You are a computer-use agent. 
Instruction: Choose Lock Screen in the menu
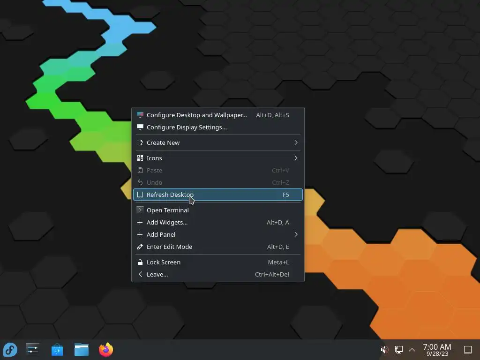(218, 262)
